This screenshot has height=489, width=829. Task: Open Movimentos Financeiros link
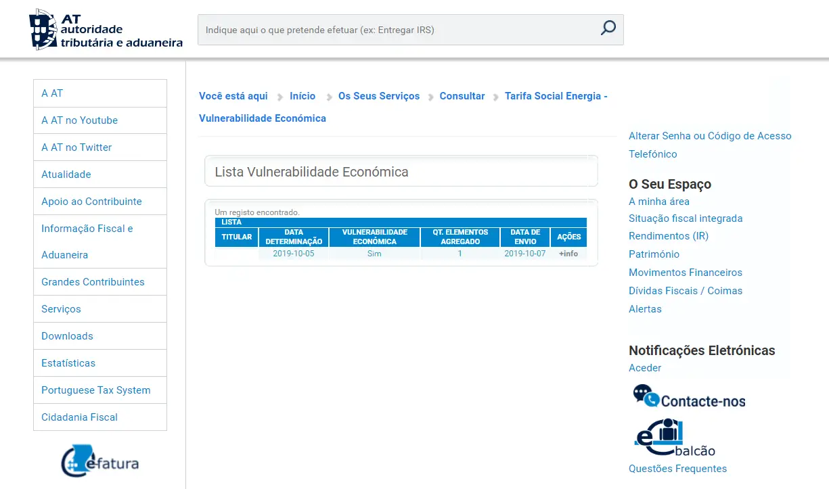[x=686, y=273]
